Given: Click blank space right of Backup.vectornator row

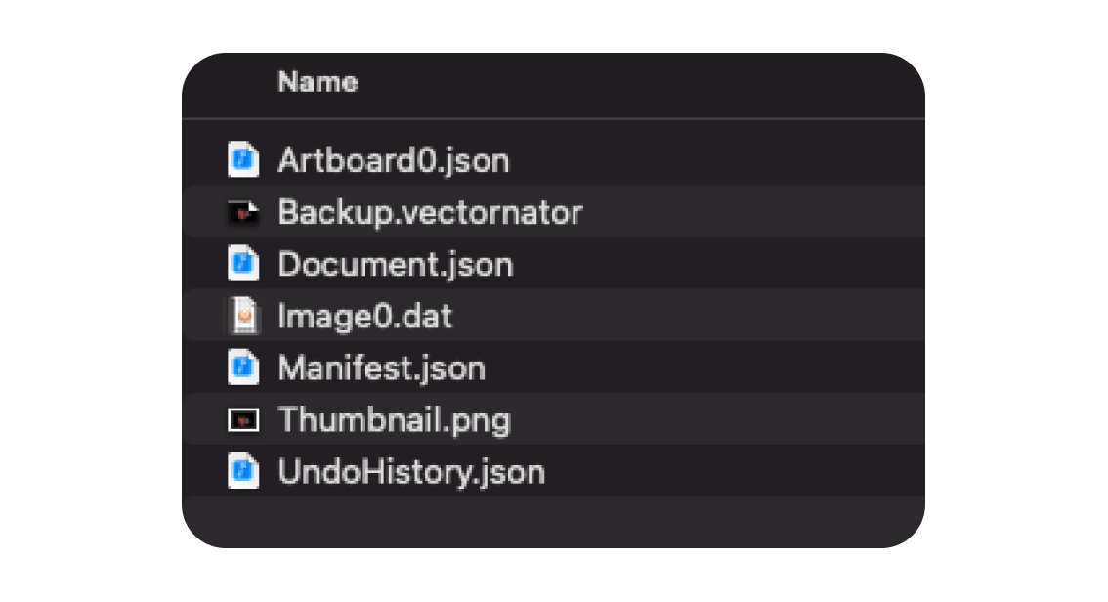Looking at the screenshot, I should coord(752,212).
